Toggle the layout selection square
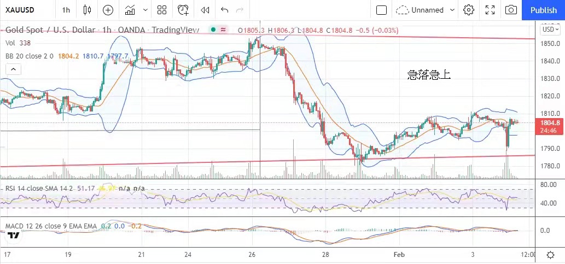Screen dimensions: 565x264 [x=382, y=10]
